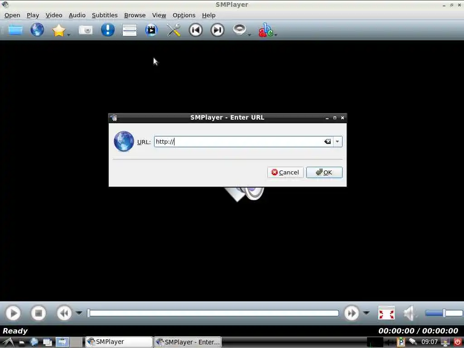Take a screenshot with camera toolbar icon
The width and height of the screenshot is (464, 348).
tap(86, 30)
